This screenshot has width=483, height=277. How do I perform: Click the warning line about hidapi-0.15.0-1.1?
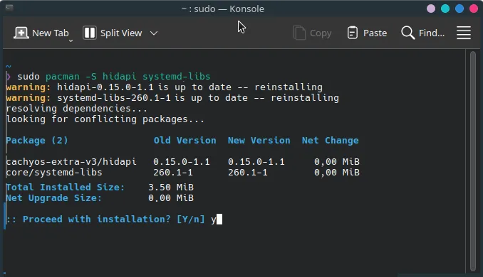(x=164, y=87)
